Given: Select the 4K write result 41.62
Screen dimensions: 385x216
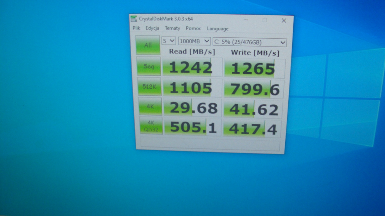Looking at the screenshot, I should click(x=253, y=109).
